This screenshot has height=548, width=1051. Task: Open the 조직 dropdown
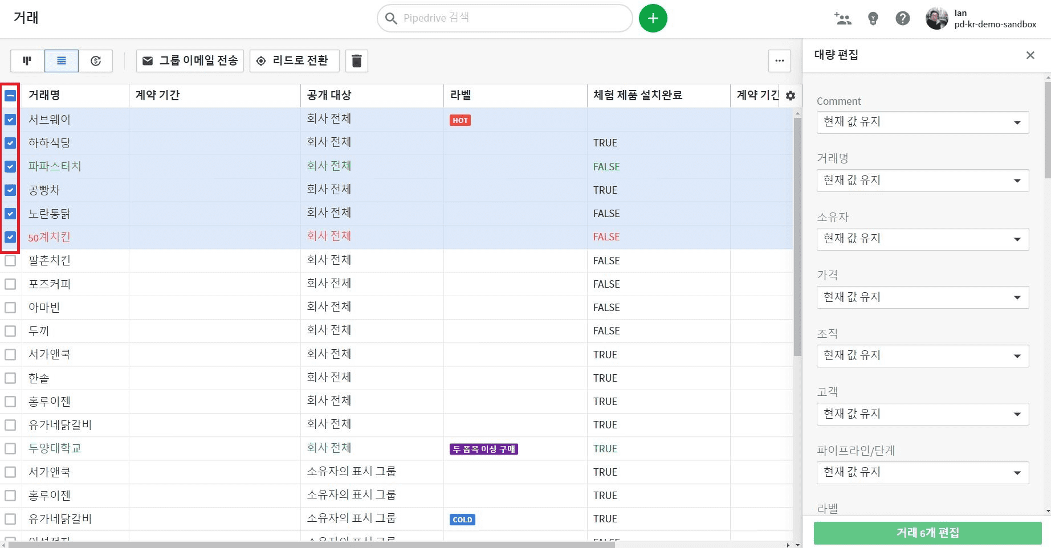pyautogui.click(x=923, y=356)
